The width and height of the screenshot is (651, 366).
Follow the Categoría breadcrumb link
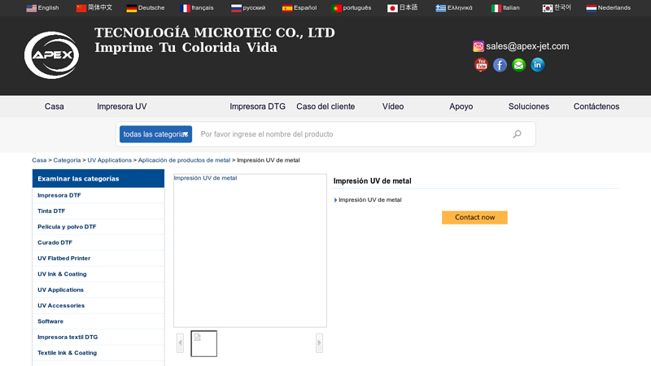click(67, 160)
